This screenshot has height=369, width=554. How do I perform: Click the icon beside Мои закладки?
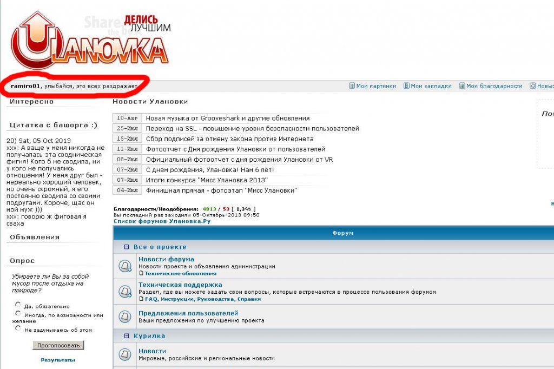pos(406,86)
